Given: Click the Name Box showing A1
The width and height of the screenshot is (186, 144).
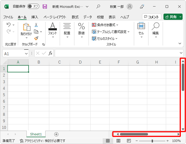Looking at the screenshot, I should coord(13,53).
